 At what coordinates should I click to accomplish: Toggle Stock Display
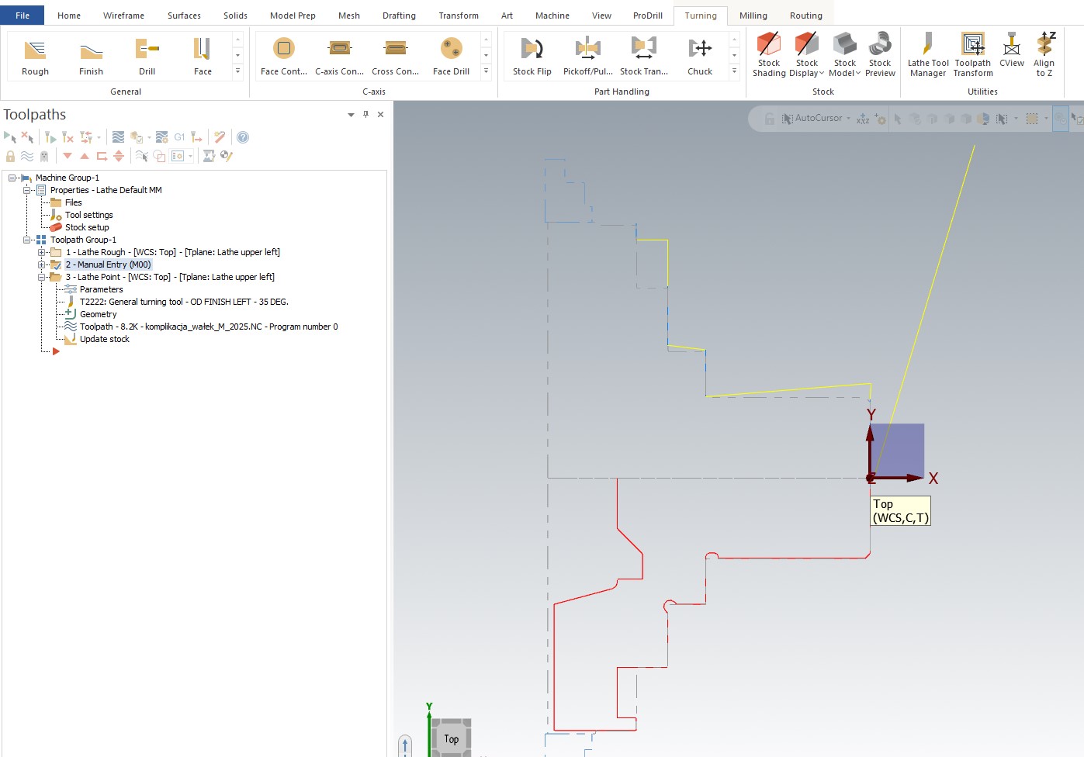pyautogui.click(x=807, y=55)
